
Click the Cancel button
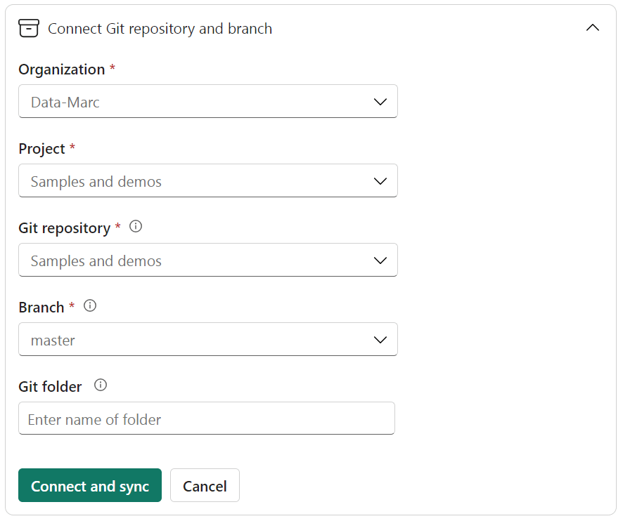(x=205, y=486)
